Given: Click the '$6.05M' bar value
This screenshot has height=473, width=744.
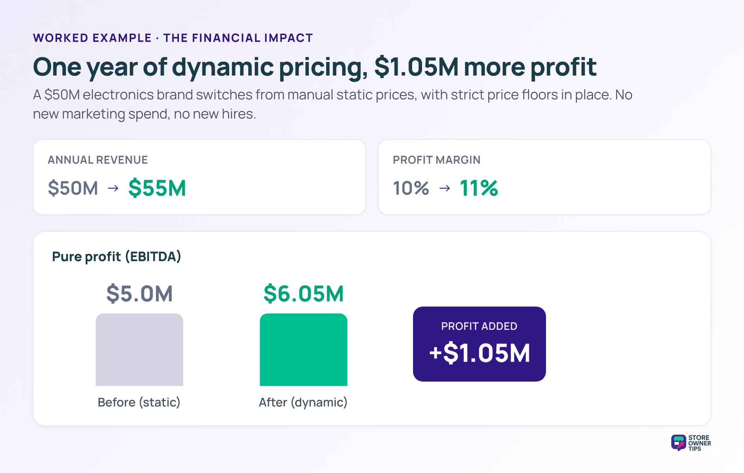Looking at the screenshot, I should click(x=303, y=294).
